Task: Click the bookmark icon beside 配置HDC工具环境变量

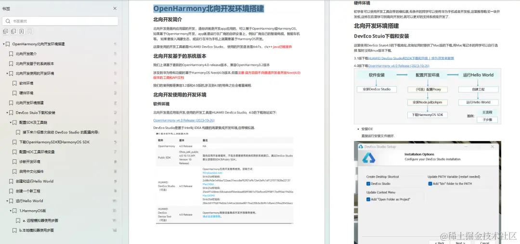Action: [x=14, y=152]
